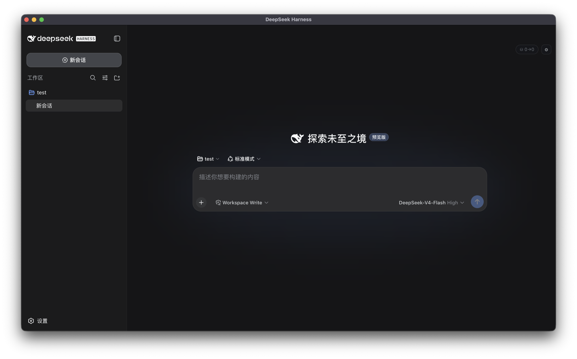Click the token usage 0→0 indicator
Image resolution: width=577 pixels, height=359 pixels.
527,50
